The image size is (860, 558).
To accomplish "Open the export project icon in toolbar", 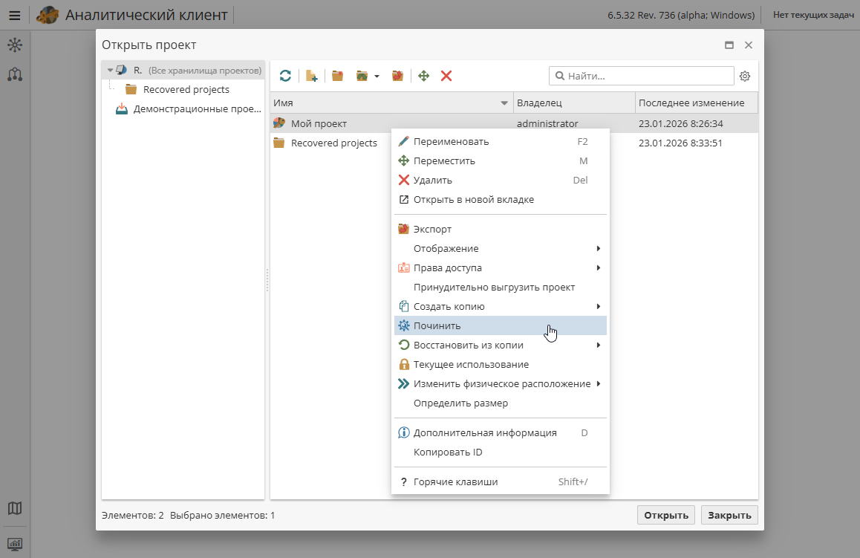I will pos(397,75).
